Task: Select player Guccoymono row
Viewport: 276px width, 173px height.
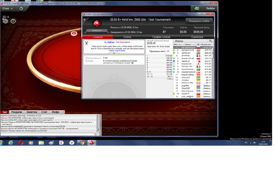Action: coord(192,69)
